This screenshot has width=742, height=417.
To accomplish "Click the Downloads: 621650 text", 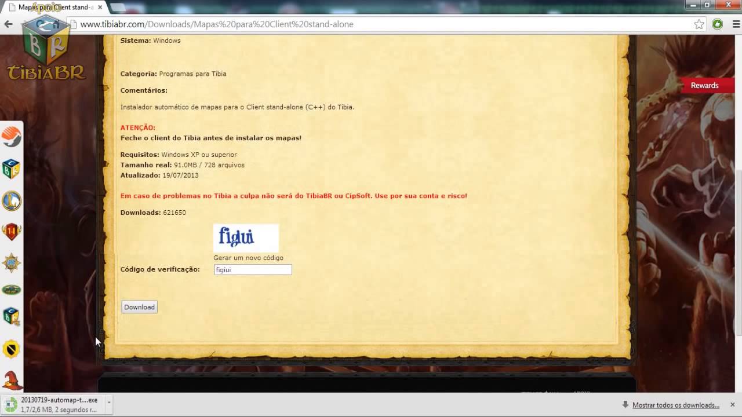I will click(153, 213).
